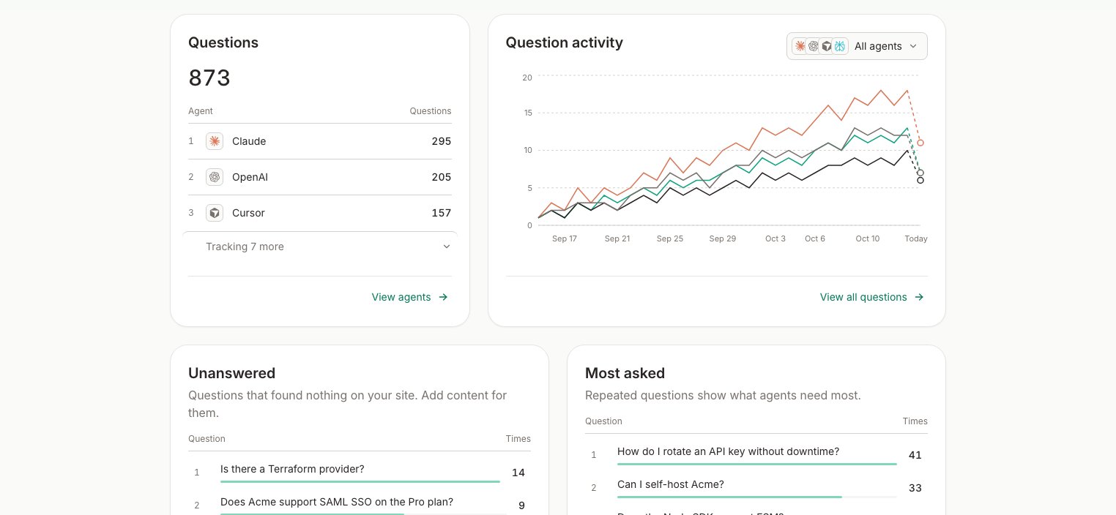
Task: Click the 873 total questions number
Action: point(209,78)
